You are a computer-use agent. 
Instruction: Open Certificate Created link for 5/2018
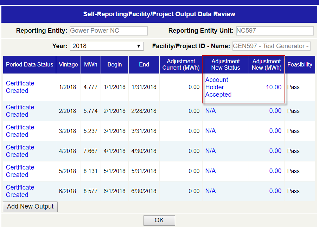[x=20, y=171]
